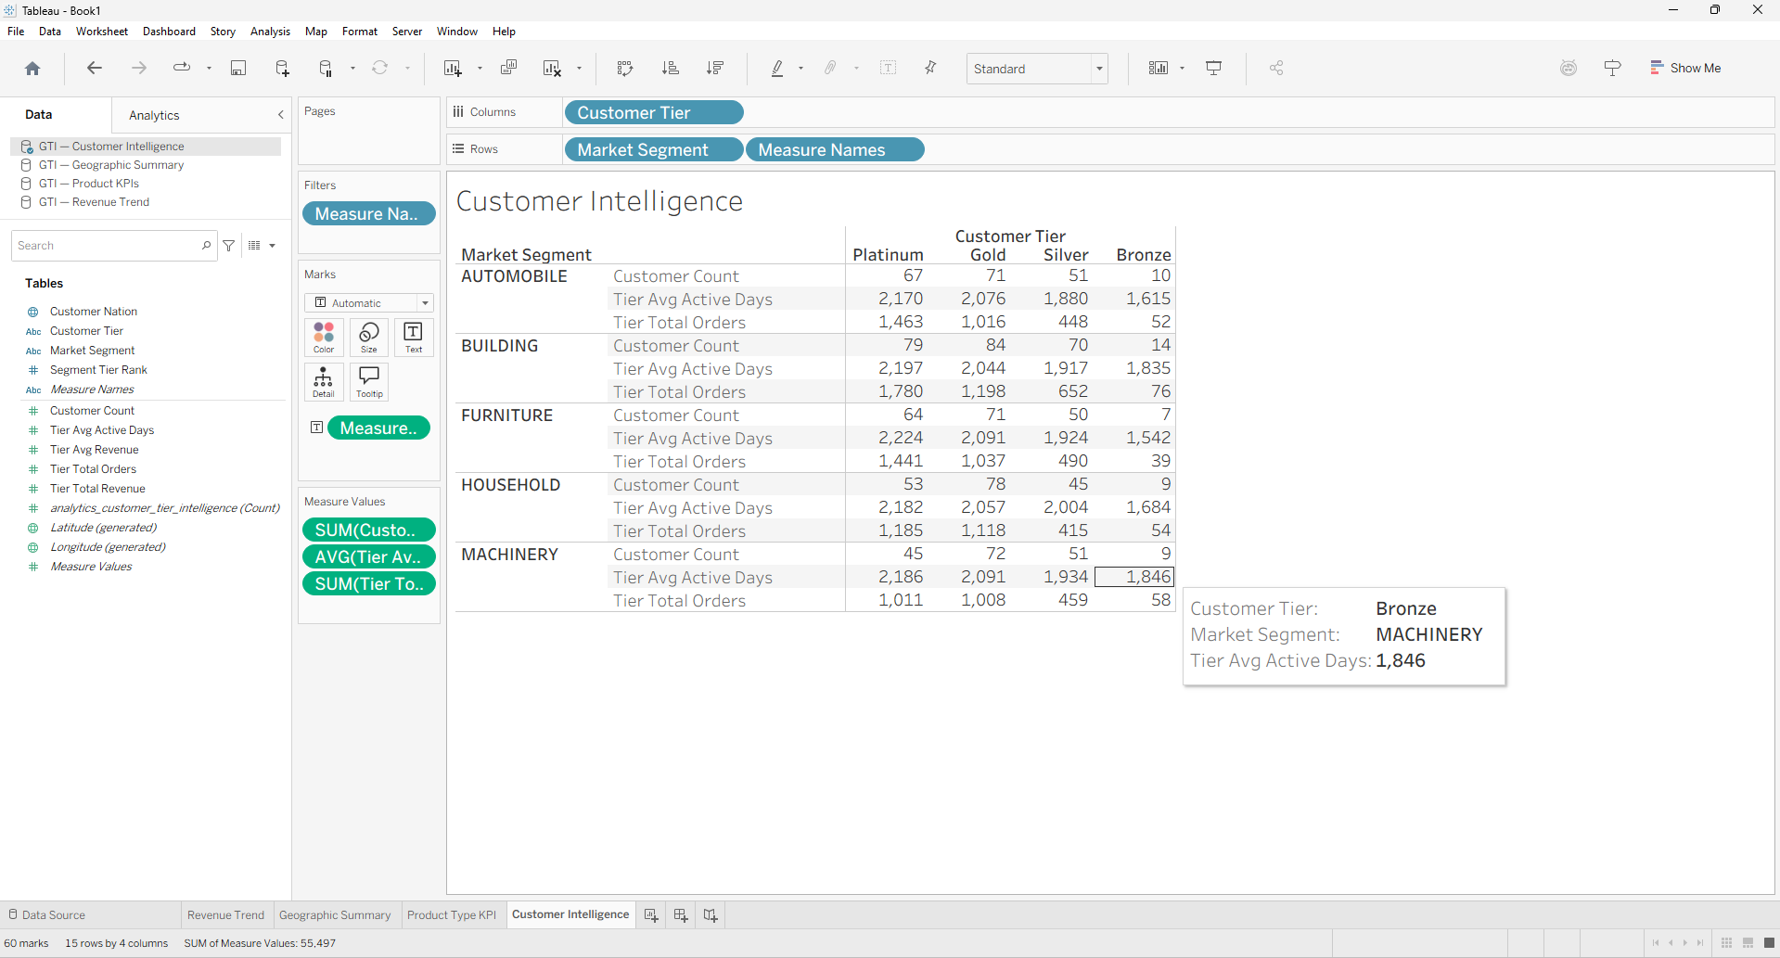Click the Measure Names filter pill
1780x958 pixels.
[x=369, y=213]
